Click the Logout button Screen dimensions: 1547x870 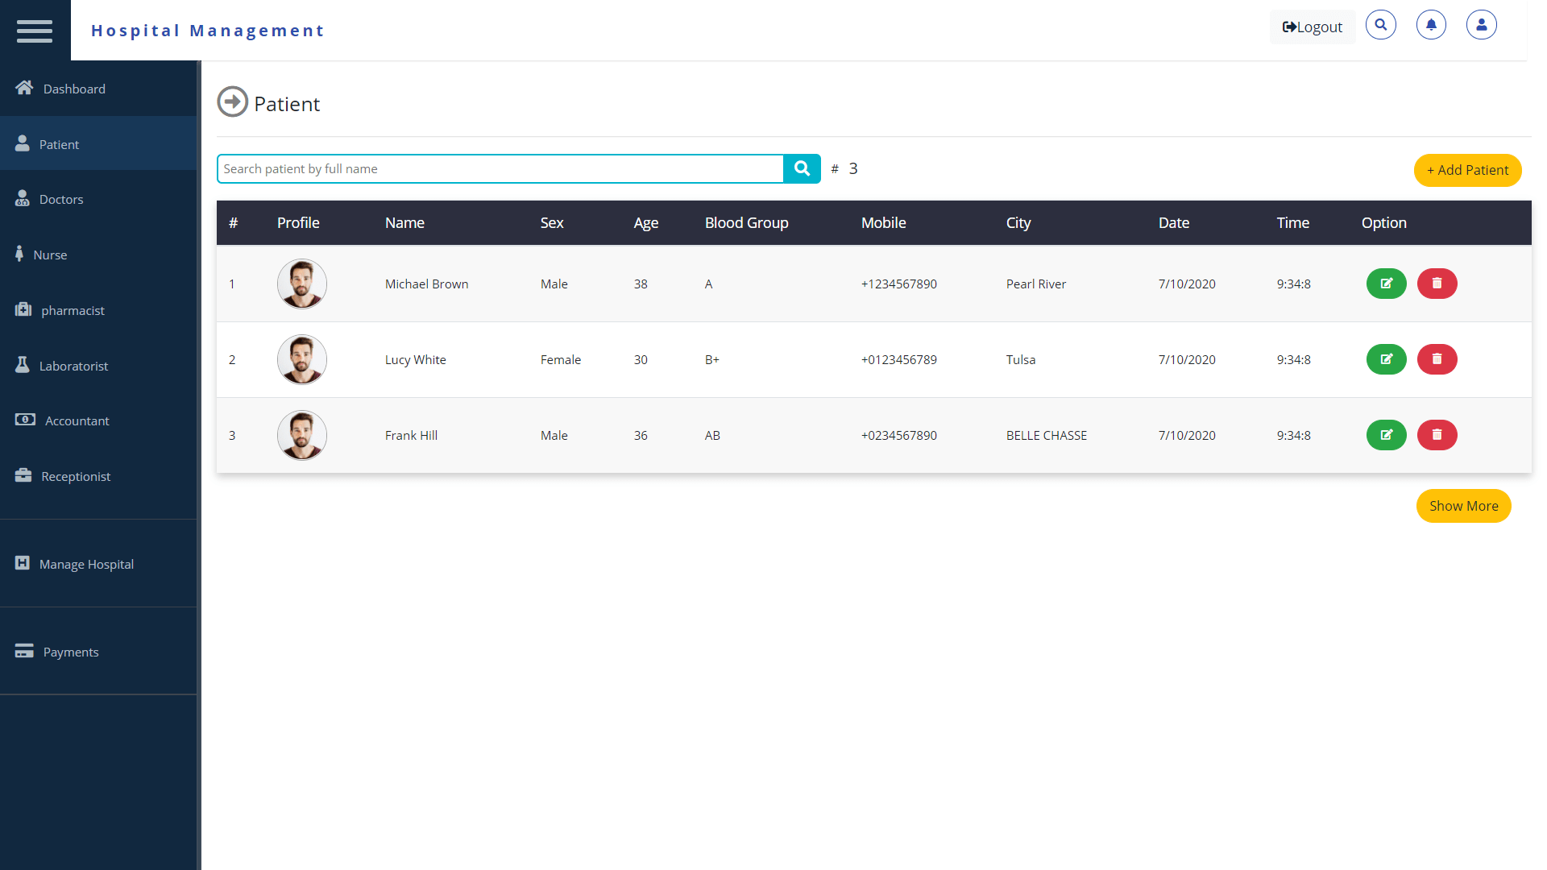pyautogui.click(x=1312, y=27)
